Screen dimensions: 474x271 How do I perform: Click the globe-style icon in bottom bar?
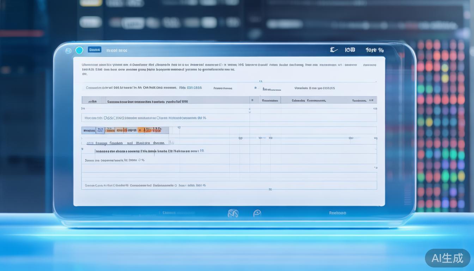click(x=233, y=213)
